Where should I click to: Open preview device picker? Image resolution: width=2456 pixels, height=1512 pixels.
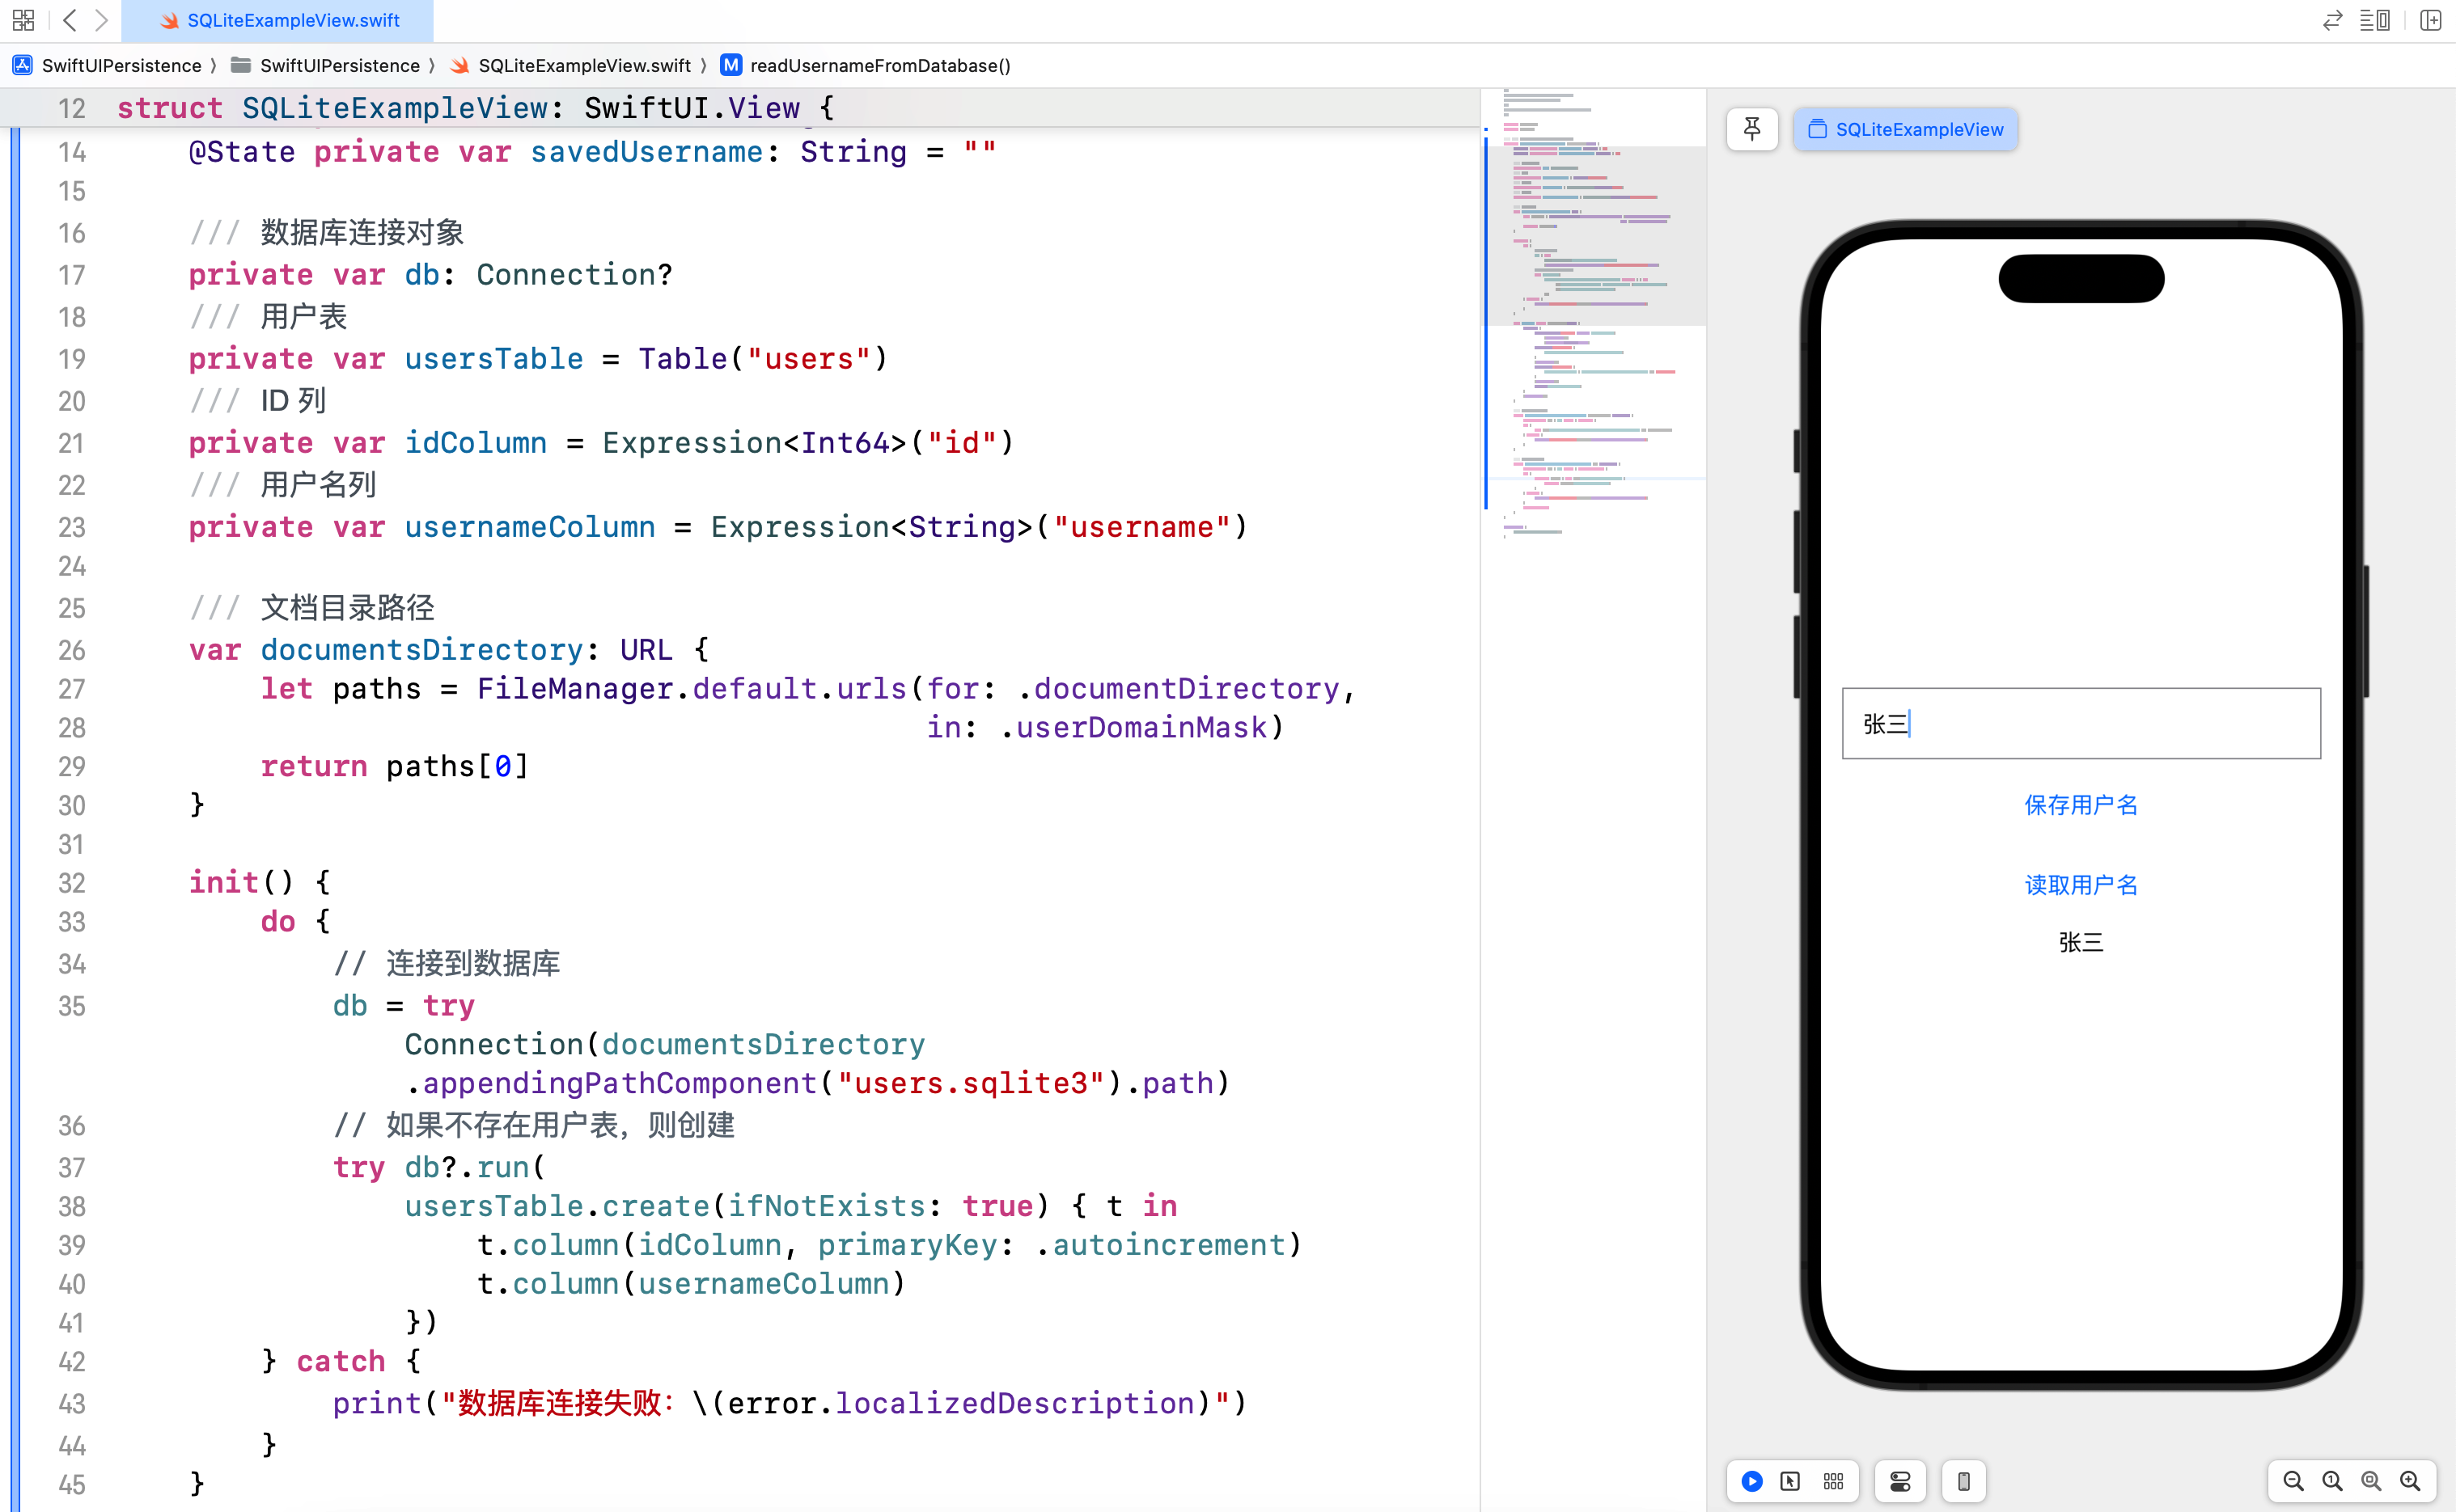coord(1964,1481)
